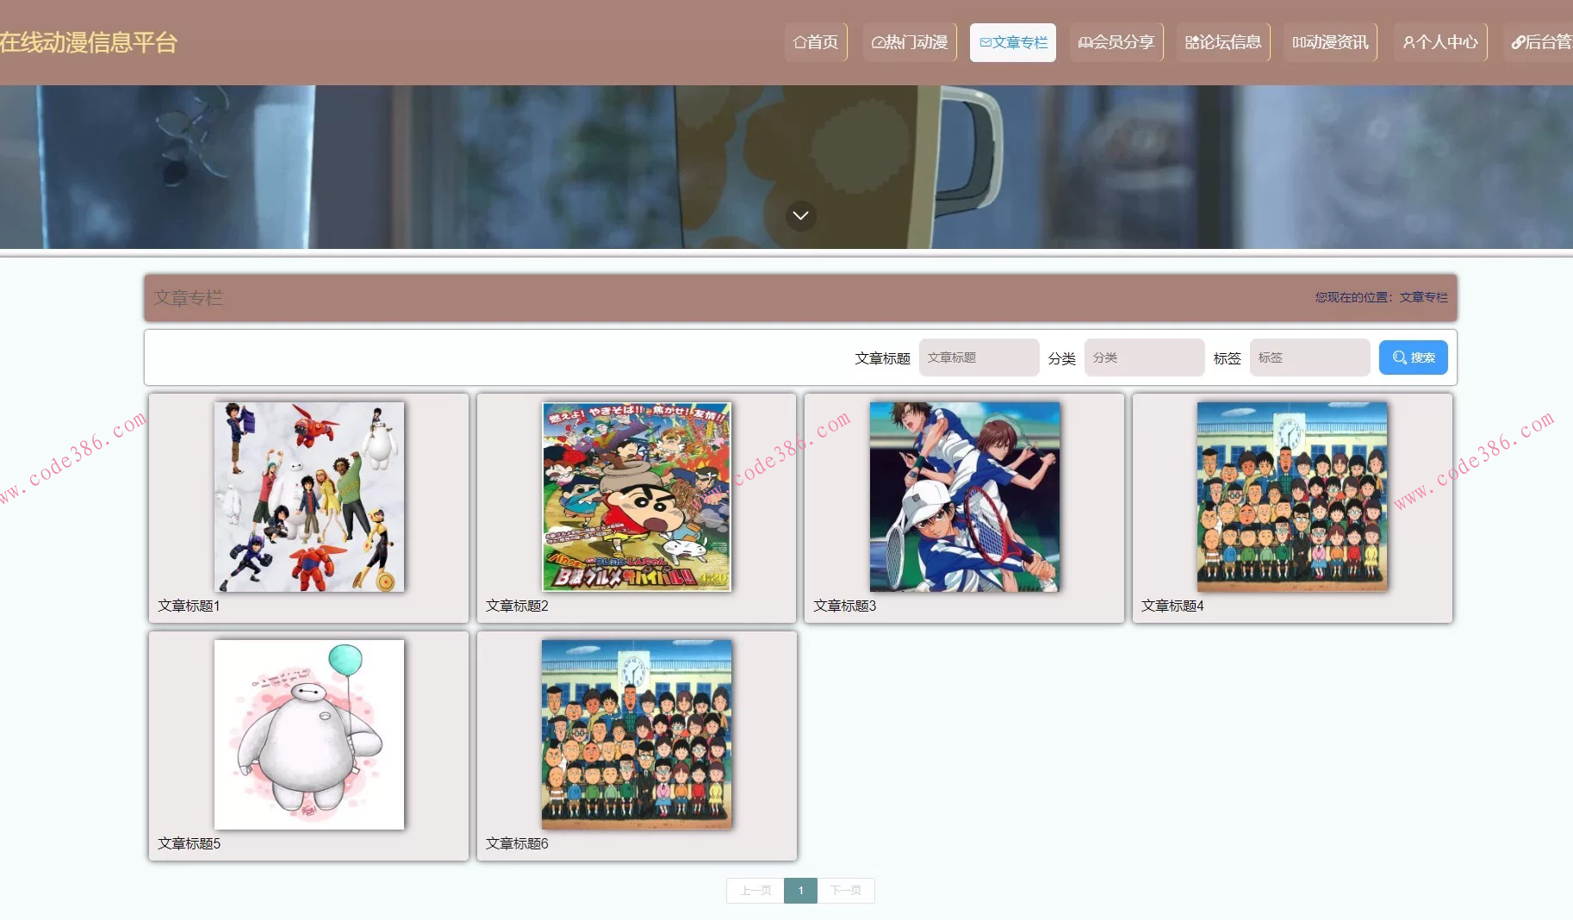This screenshot has width=1573, height=920.
Task: Open 个人中心 nav item
Action: tap(1440, 42)
